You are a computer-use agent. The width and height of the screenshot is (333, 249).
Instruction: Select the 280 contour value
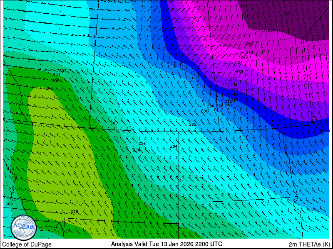click(235, 99)
